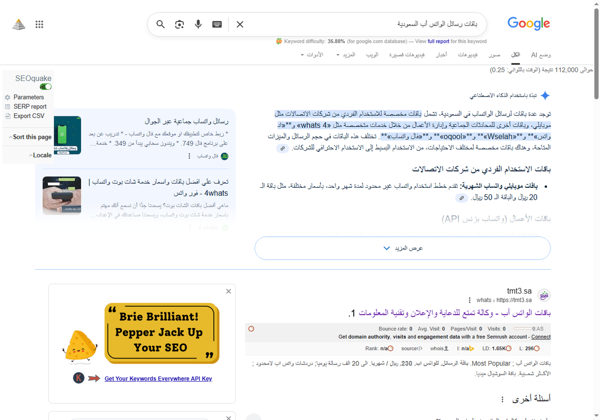The height and width of the screenshot is (420, 600).
Task: Open the Google apps grid
Action: click(39, 24)
